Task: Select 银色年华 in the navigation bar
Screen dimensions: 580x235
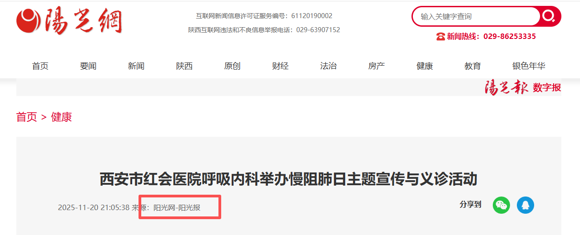Action: pyautogui.click(x=529, y=66)
